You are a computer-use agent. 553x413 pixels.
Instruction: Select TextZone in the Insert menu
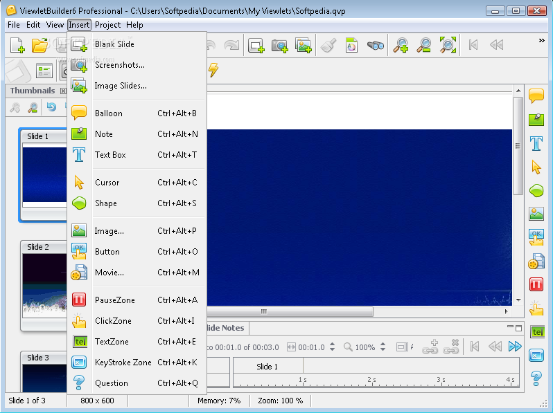[x=137, y=342]
